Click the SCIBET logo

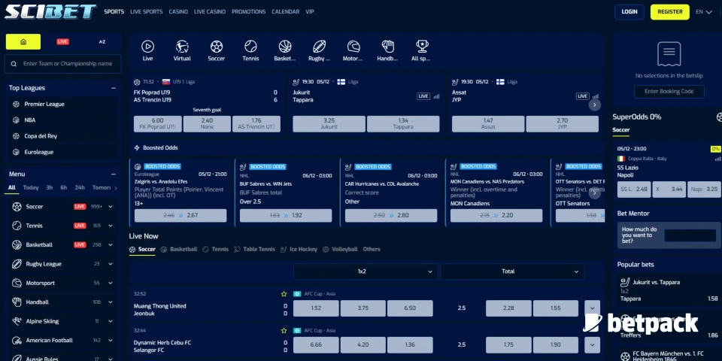[x=50, y=11]
